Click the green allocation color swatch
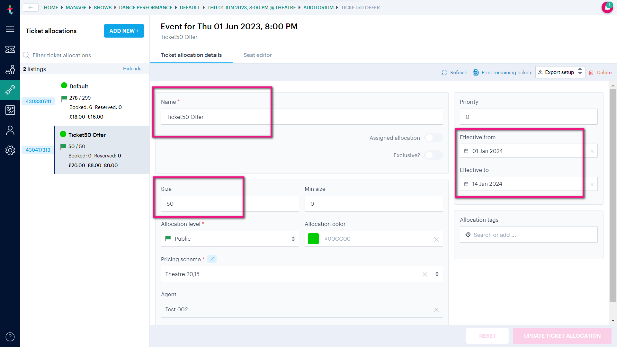Screen dimensions: 617x347 pyautogui.click(x=313, y=239)
